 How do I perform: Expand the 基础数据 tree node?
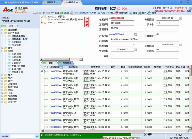2,30
